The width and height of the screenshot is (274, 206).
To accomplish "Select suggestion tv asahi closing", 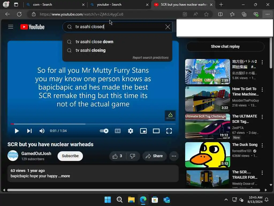I will 117,50.
